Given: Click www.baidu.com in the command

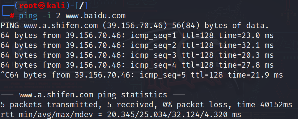Looking at the screenshot, I should click(96, 15).
